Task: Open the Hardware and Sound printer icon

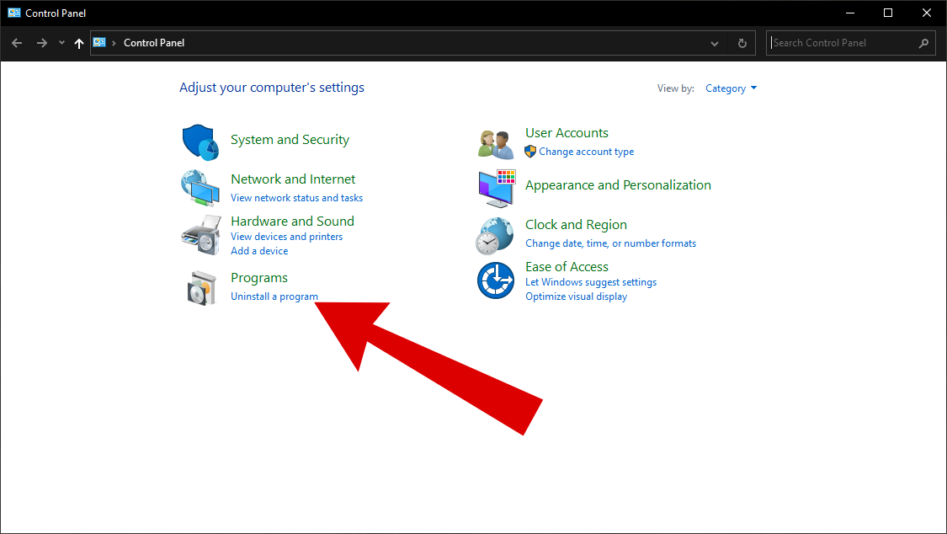Action: (x=201, y=235)
